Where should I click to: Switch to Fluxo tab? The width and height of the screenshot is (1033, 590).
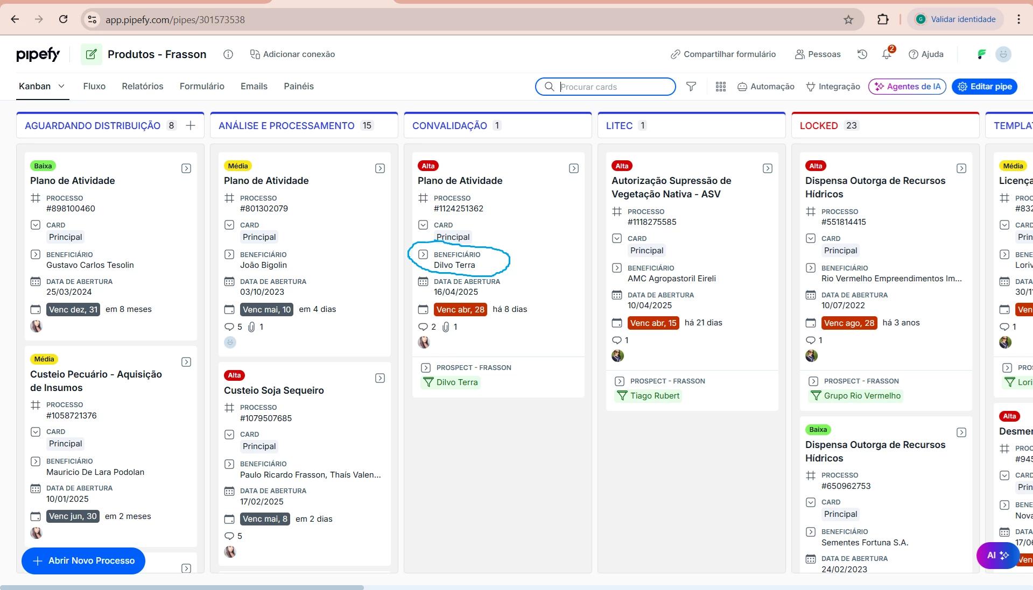(94, 86)
